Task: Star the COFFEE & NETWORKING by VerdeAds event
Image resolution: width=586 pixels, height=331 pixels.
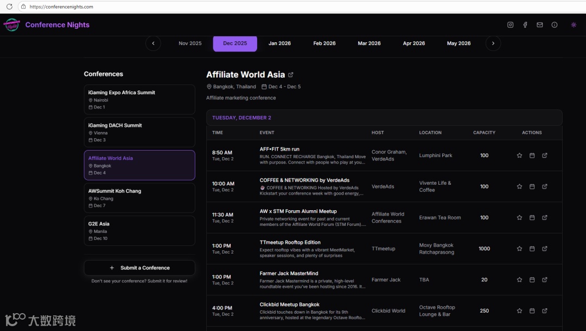Action: pos(519,186)
